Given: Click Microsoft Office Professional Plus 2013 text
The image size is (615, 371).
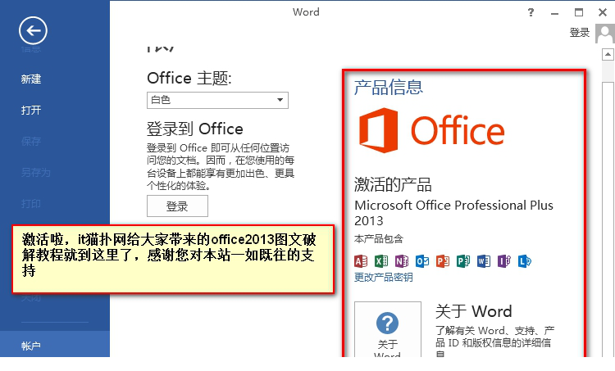Looking at the screenshot, I should (453, 213).
